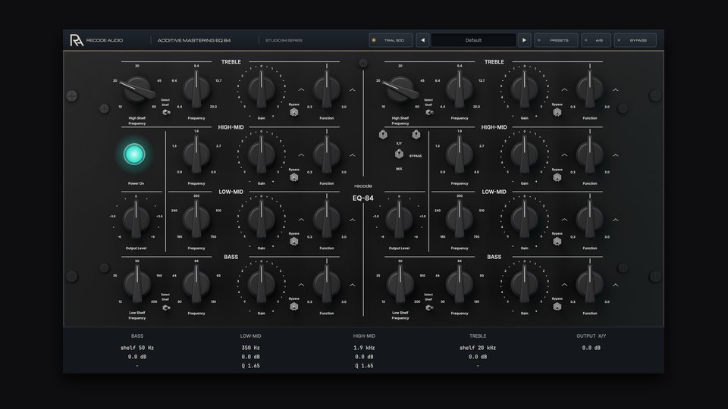Click the top bar Bypass button

pyautogui.click(x=635, y=40)
